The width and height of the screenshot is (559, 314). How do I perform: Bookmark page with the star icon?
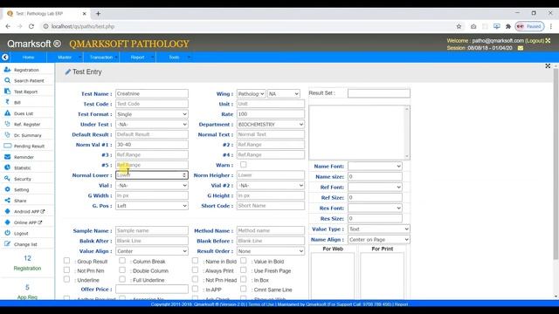(459, 26)
